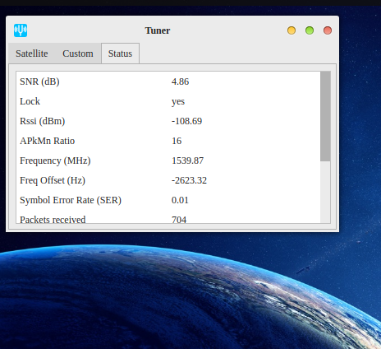The height and width of the screenshot is (349, 381).
Task: Click the packets received value '704'
Action: tap(179, 220)
